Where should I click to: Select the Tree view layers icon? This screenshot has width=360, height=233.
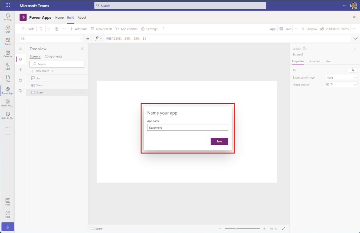20,59
